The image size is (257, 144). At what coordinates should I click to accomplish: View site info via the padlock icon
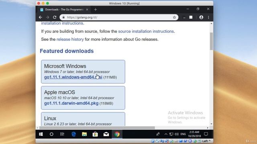(x=63, y=17)
